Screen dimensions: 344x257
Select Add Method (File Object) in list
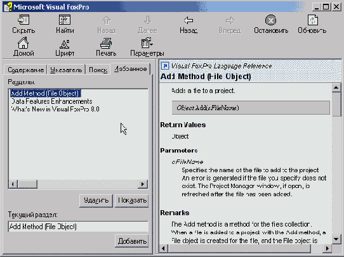click(x=46, y=94)
